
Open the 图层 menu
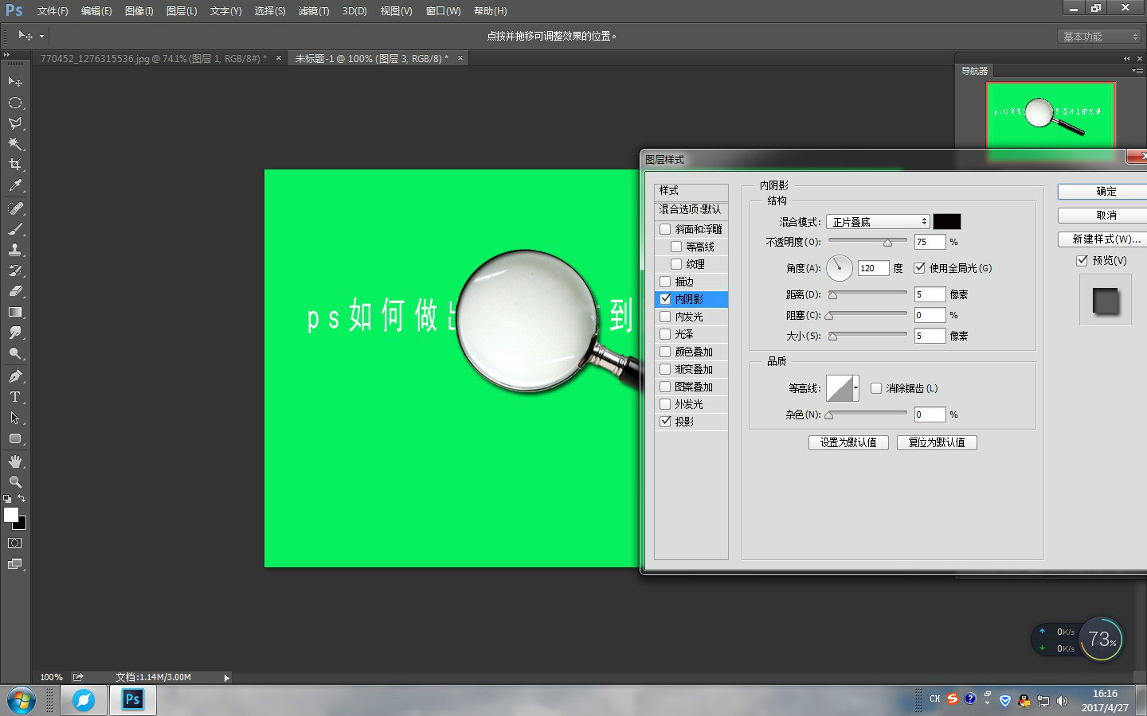tap(182, 11)
